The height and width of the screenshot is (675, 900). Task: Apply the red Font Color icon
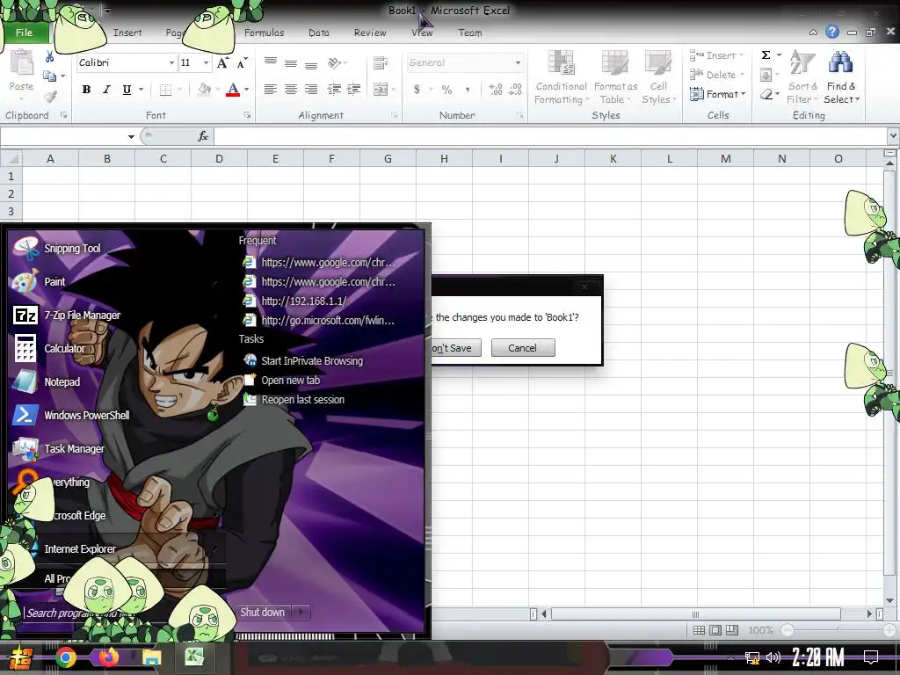pos(232,89)
